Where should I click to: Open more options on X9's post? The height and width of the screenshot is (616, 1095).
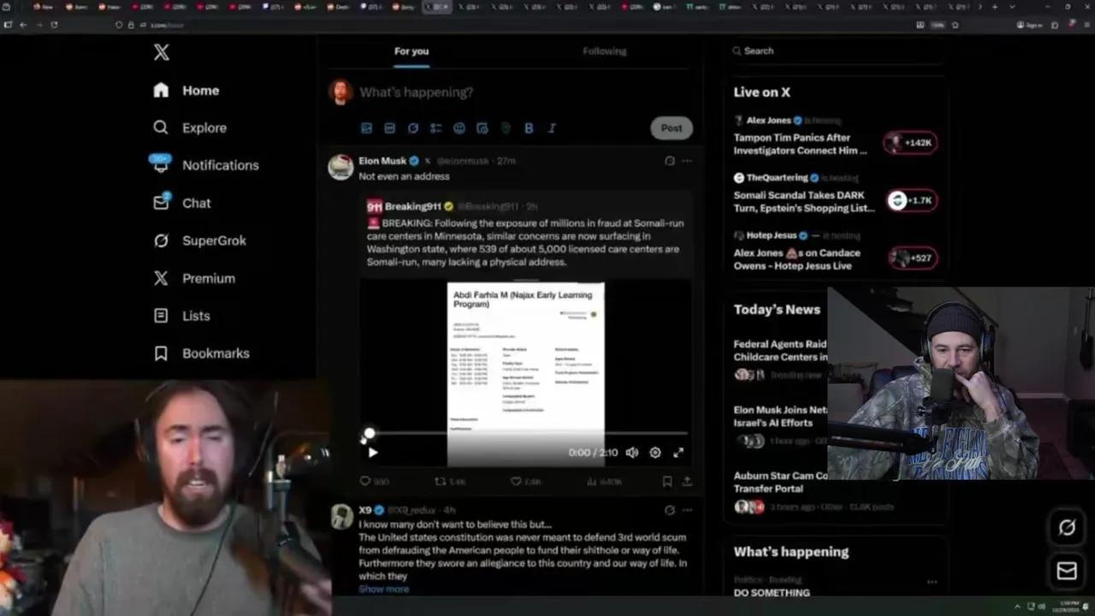pyautogui.click(x=686, y=510)
